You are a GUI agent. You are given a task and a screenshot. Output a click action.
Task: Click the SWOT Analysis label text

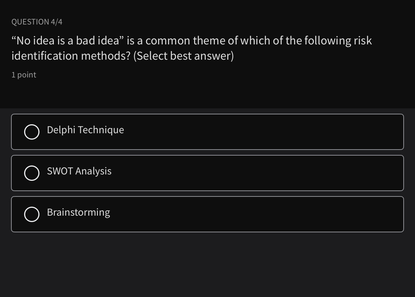79,171
